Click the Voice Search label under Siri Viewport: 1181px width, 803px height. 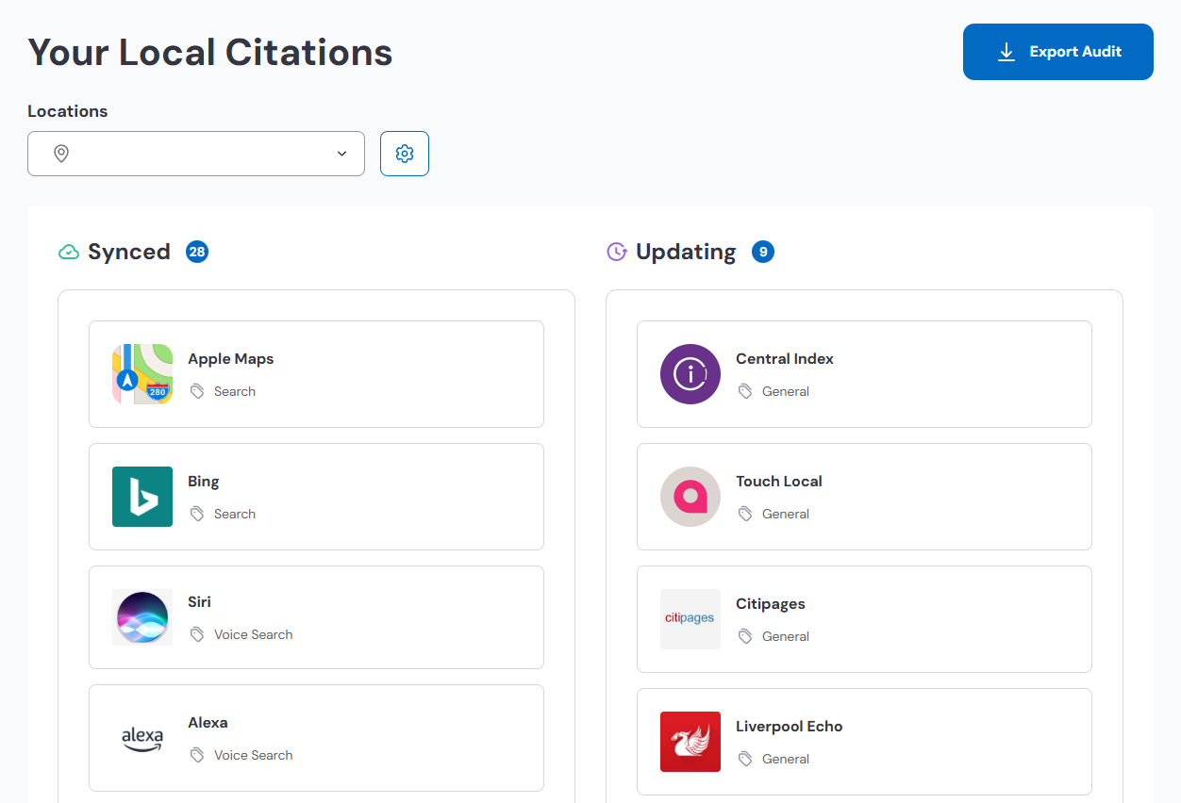click(x=254, y=634)
